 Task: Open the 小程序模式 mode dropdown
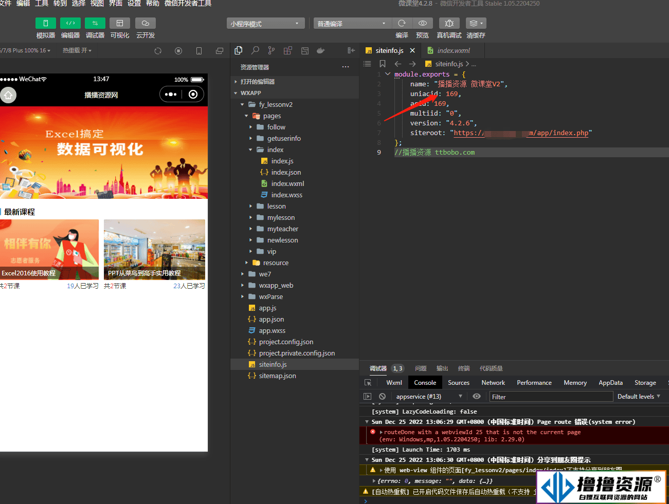(x=265, y=24)
